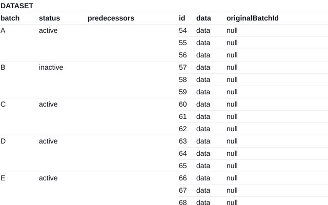The height and width of the screenshot is (205, 328).
Task: Click row id 65
Action: 183,166
